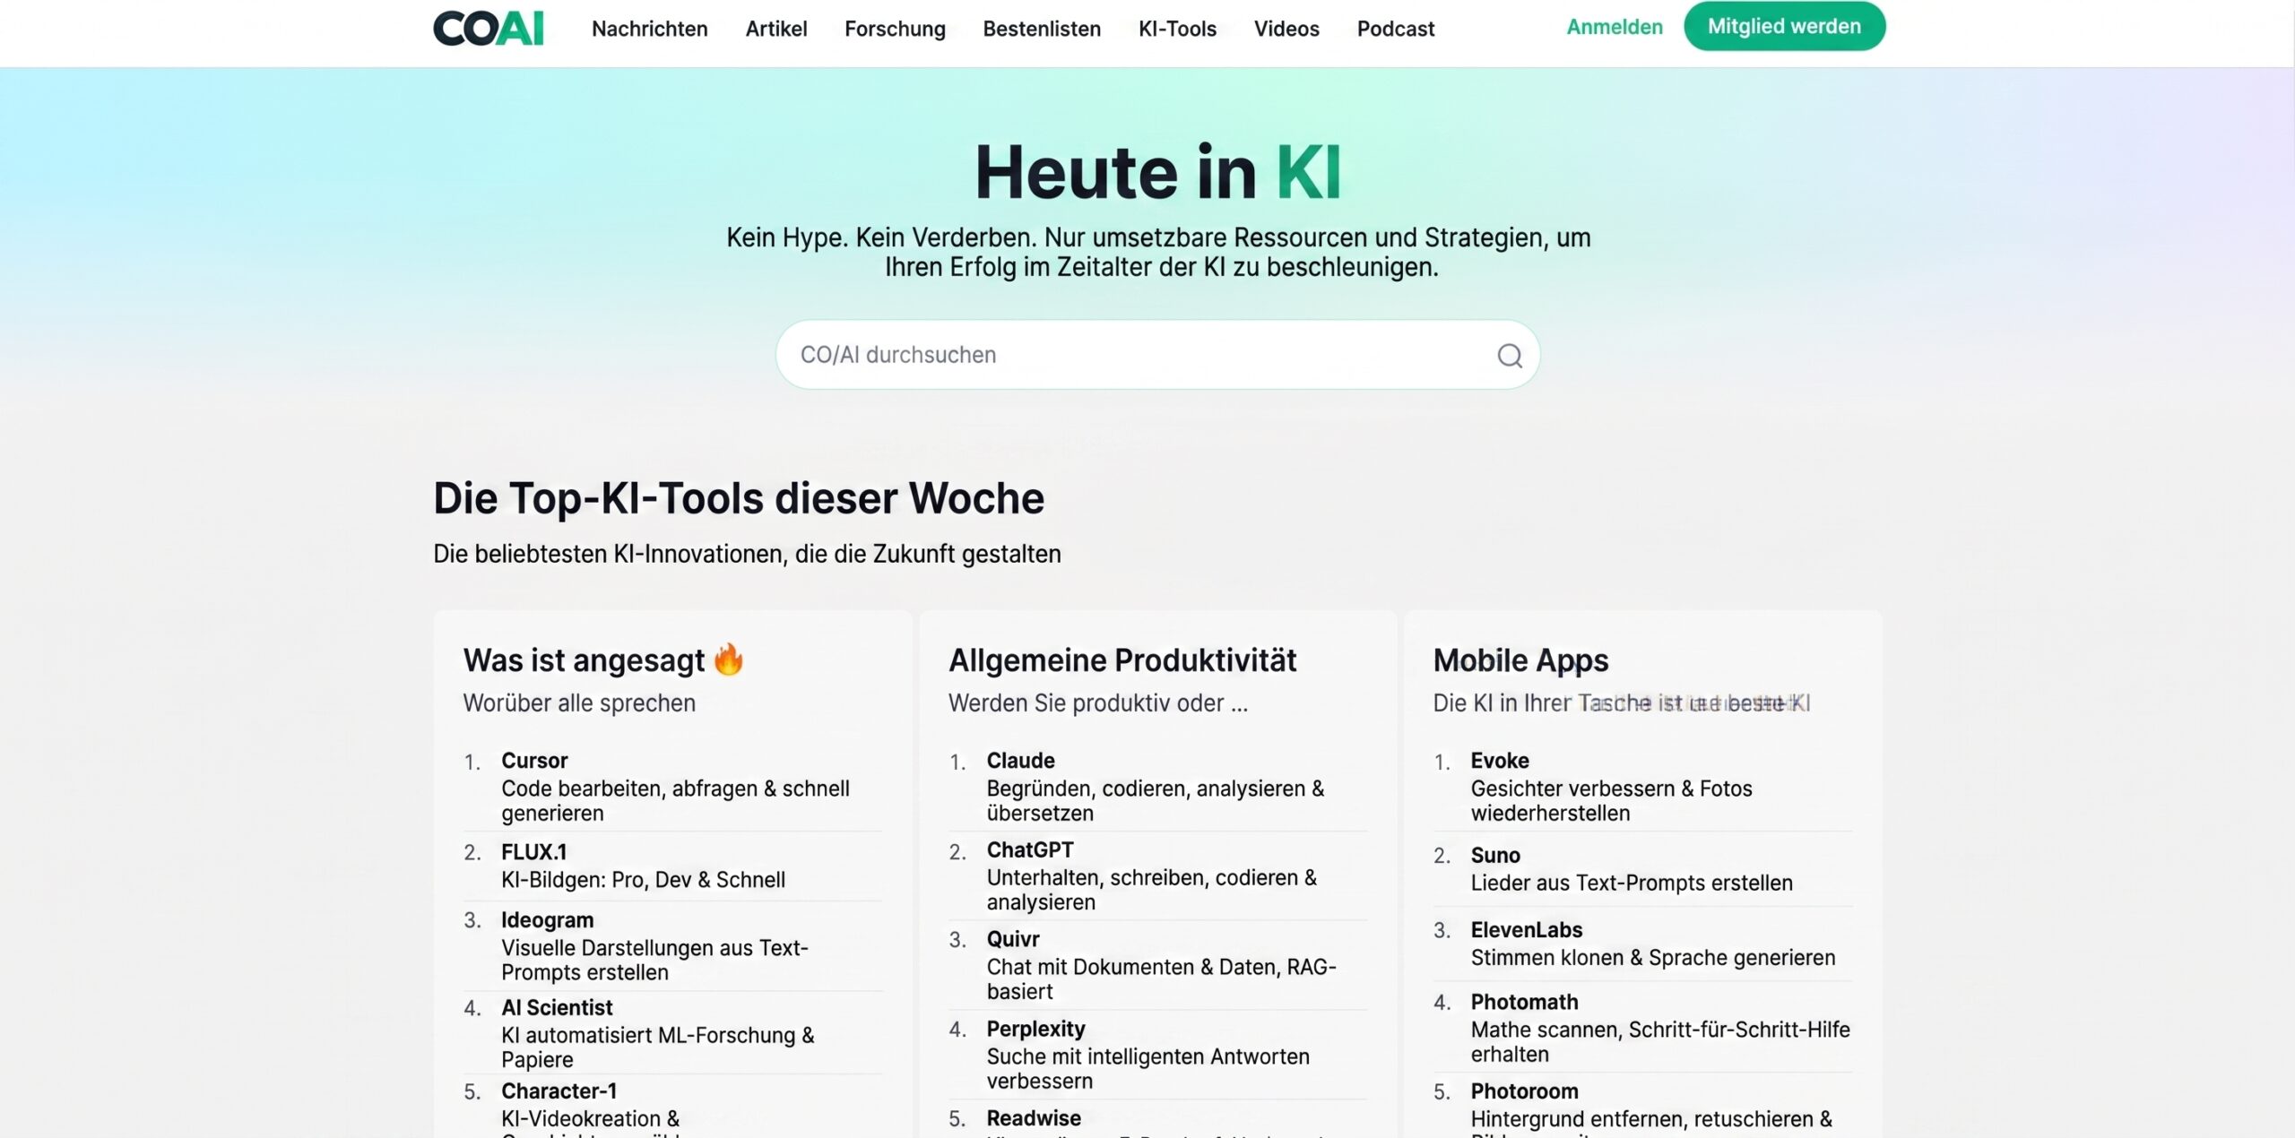The height and width of the screenshot is (1138, 2295).
Task: Click 'Suche mit intelligenten Antworten verbessern' text
Action: [1147, 1069]
